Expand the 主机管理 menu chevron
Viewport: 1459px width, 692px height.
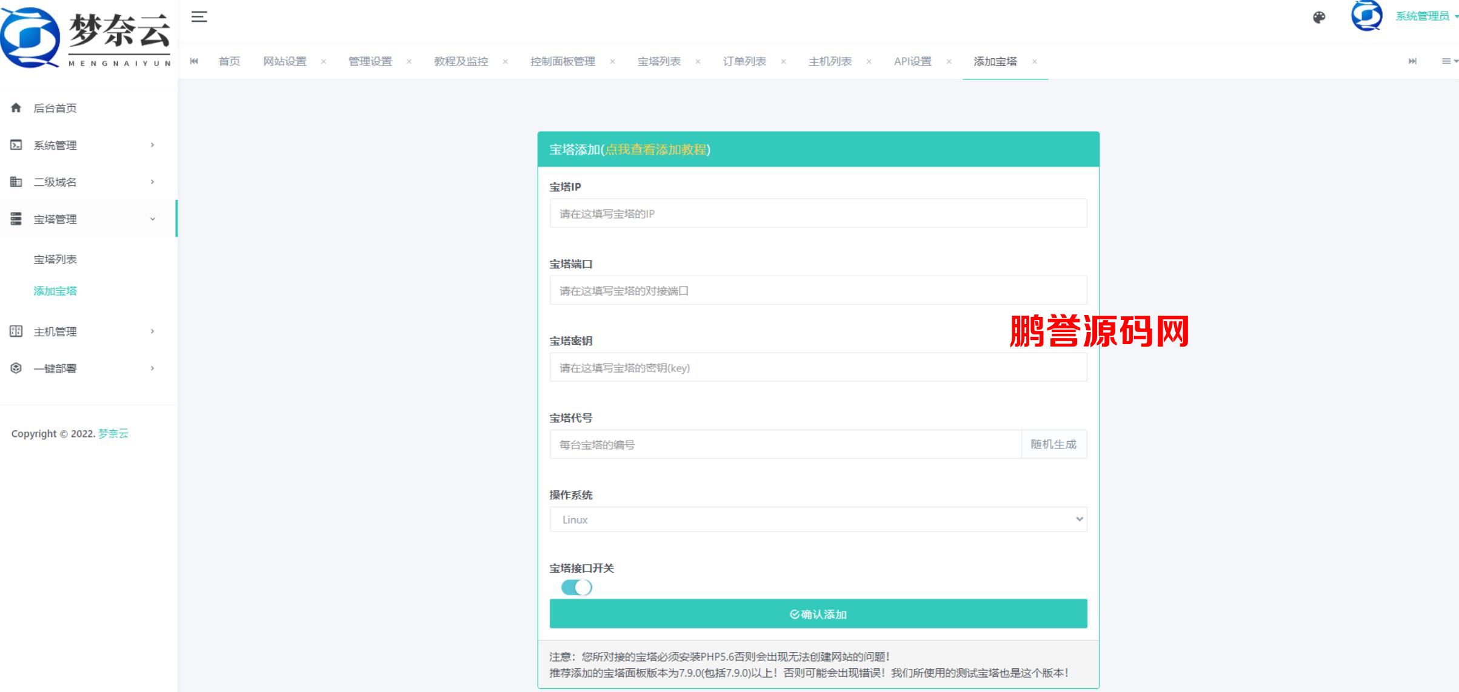pos(152,331)
